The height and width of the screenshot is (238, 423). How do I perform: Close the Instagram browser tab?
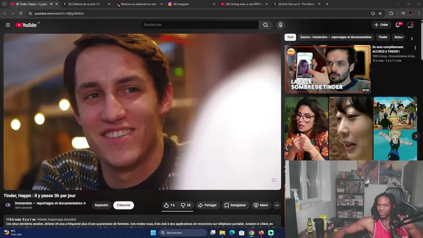coord(214,4)
